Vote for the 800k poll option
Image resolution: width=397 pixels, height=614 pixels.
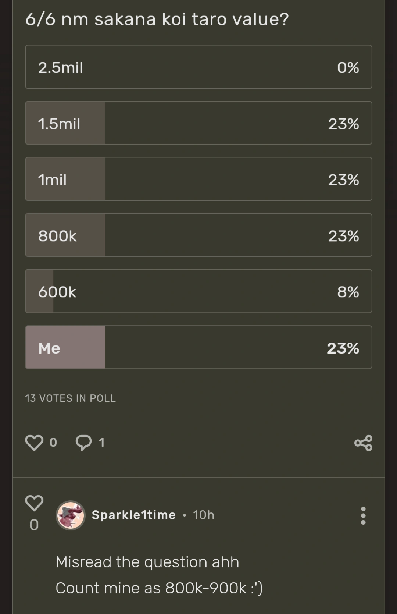coord(198,235)
